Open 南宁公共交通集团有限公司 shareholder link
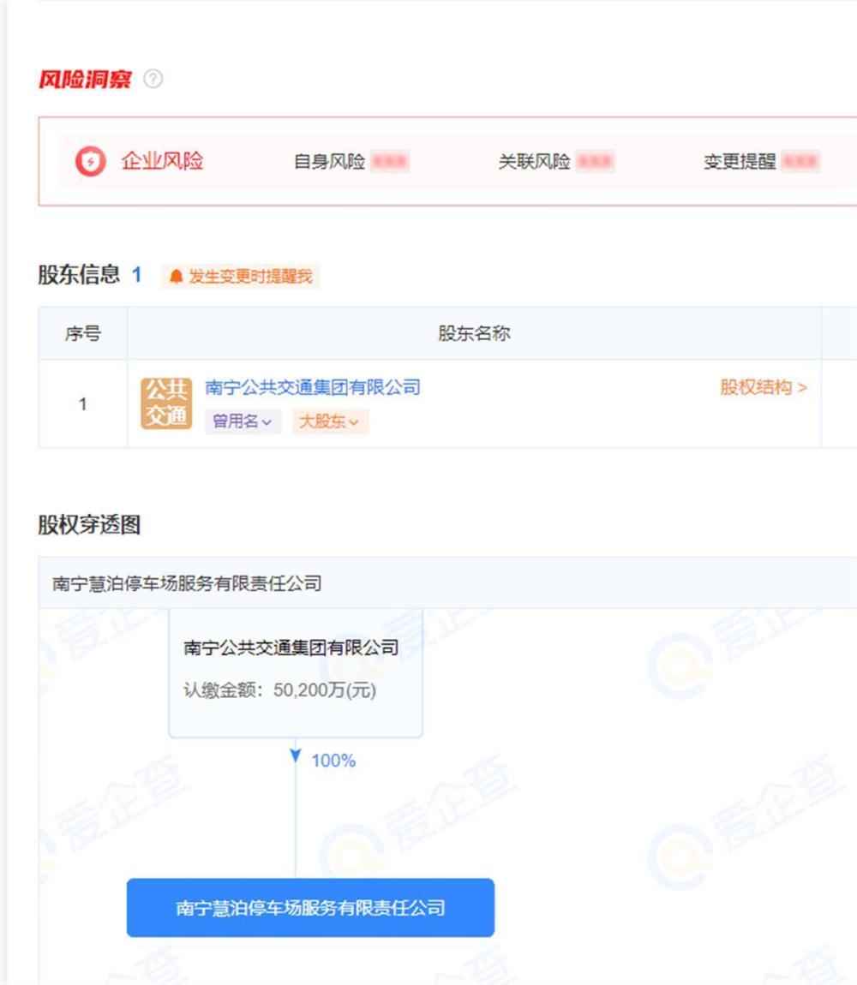 click(x=313, y=387)
